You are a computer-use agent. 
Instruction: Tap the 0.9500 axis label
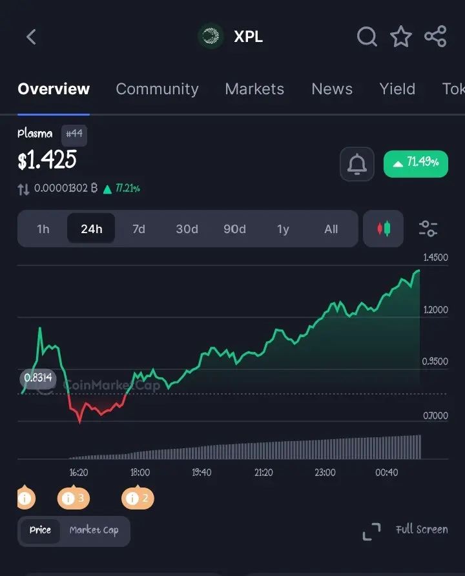(x=435, y=362)
